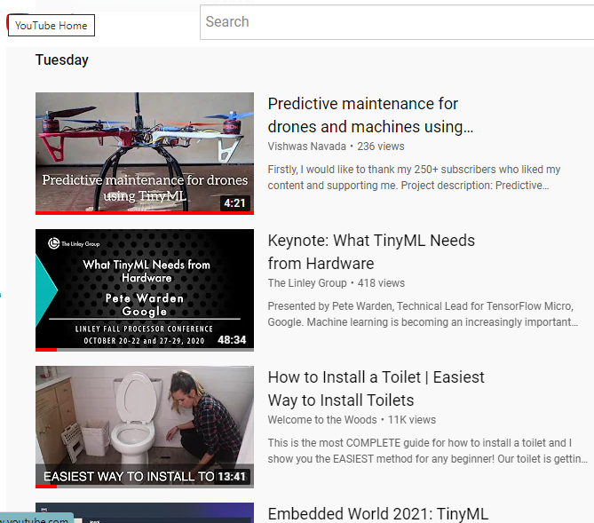Viewport: 594px width, 523px height.
Task: Click the 'Tuesday' section heading
Action: click(62, 59)
